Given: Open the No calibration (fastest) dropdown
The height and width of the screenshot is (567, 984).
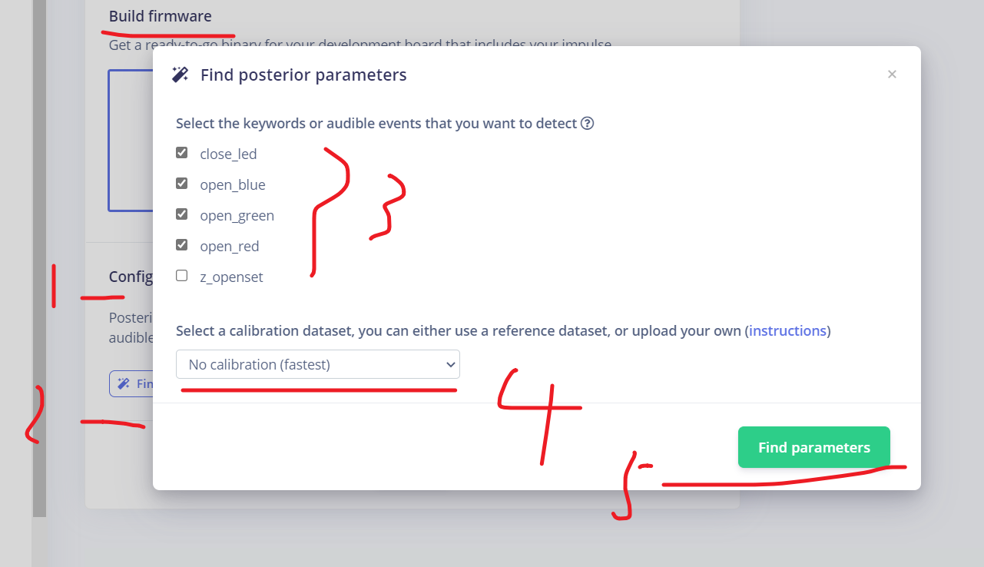Looking at the screenshot, I should (318, 364).
